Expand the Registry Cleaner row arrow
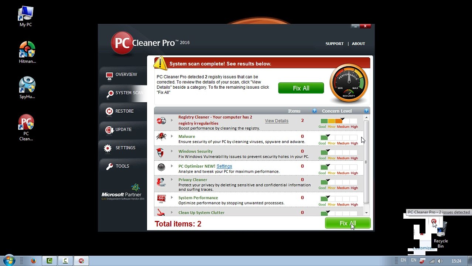This screenshot has height=266, width=472. (172, 120)
